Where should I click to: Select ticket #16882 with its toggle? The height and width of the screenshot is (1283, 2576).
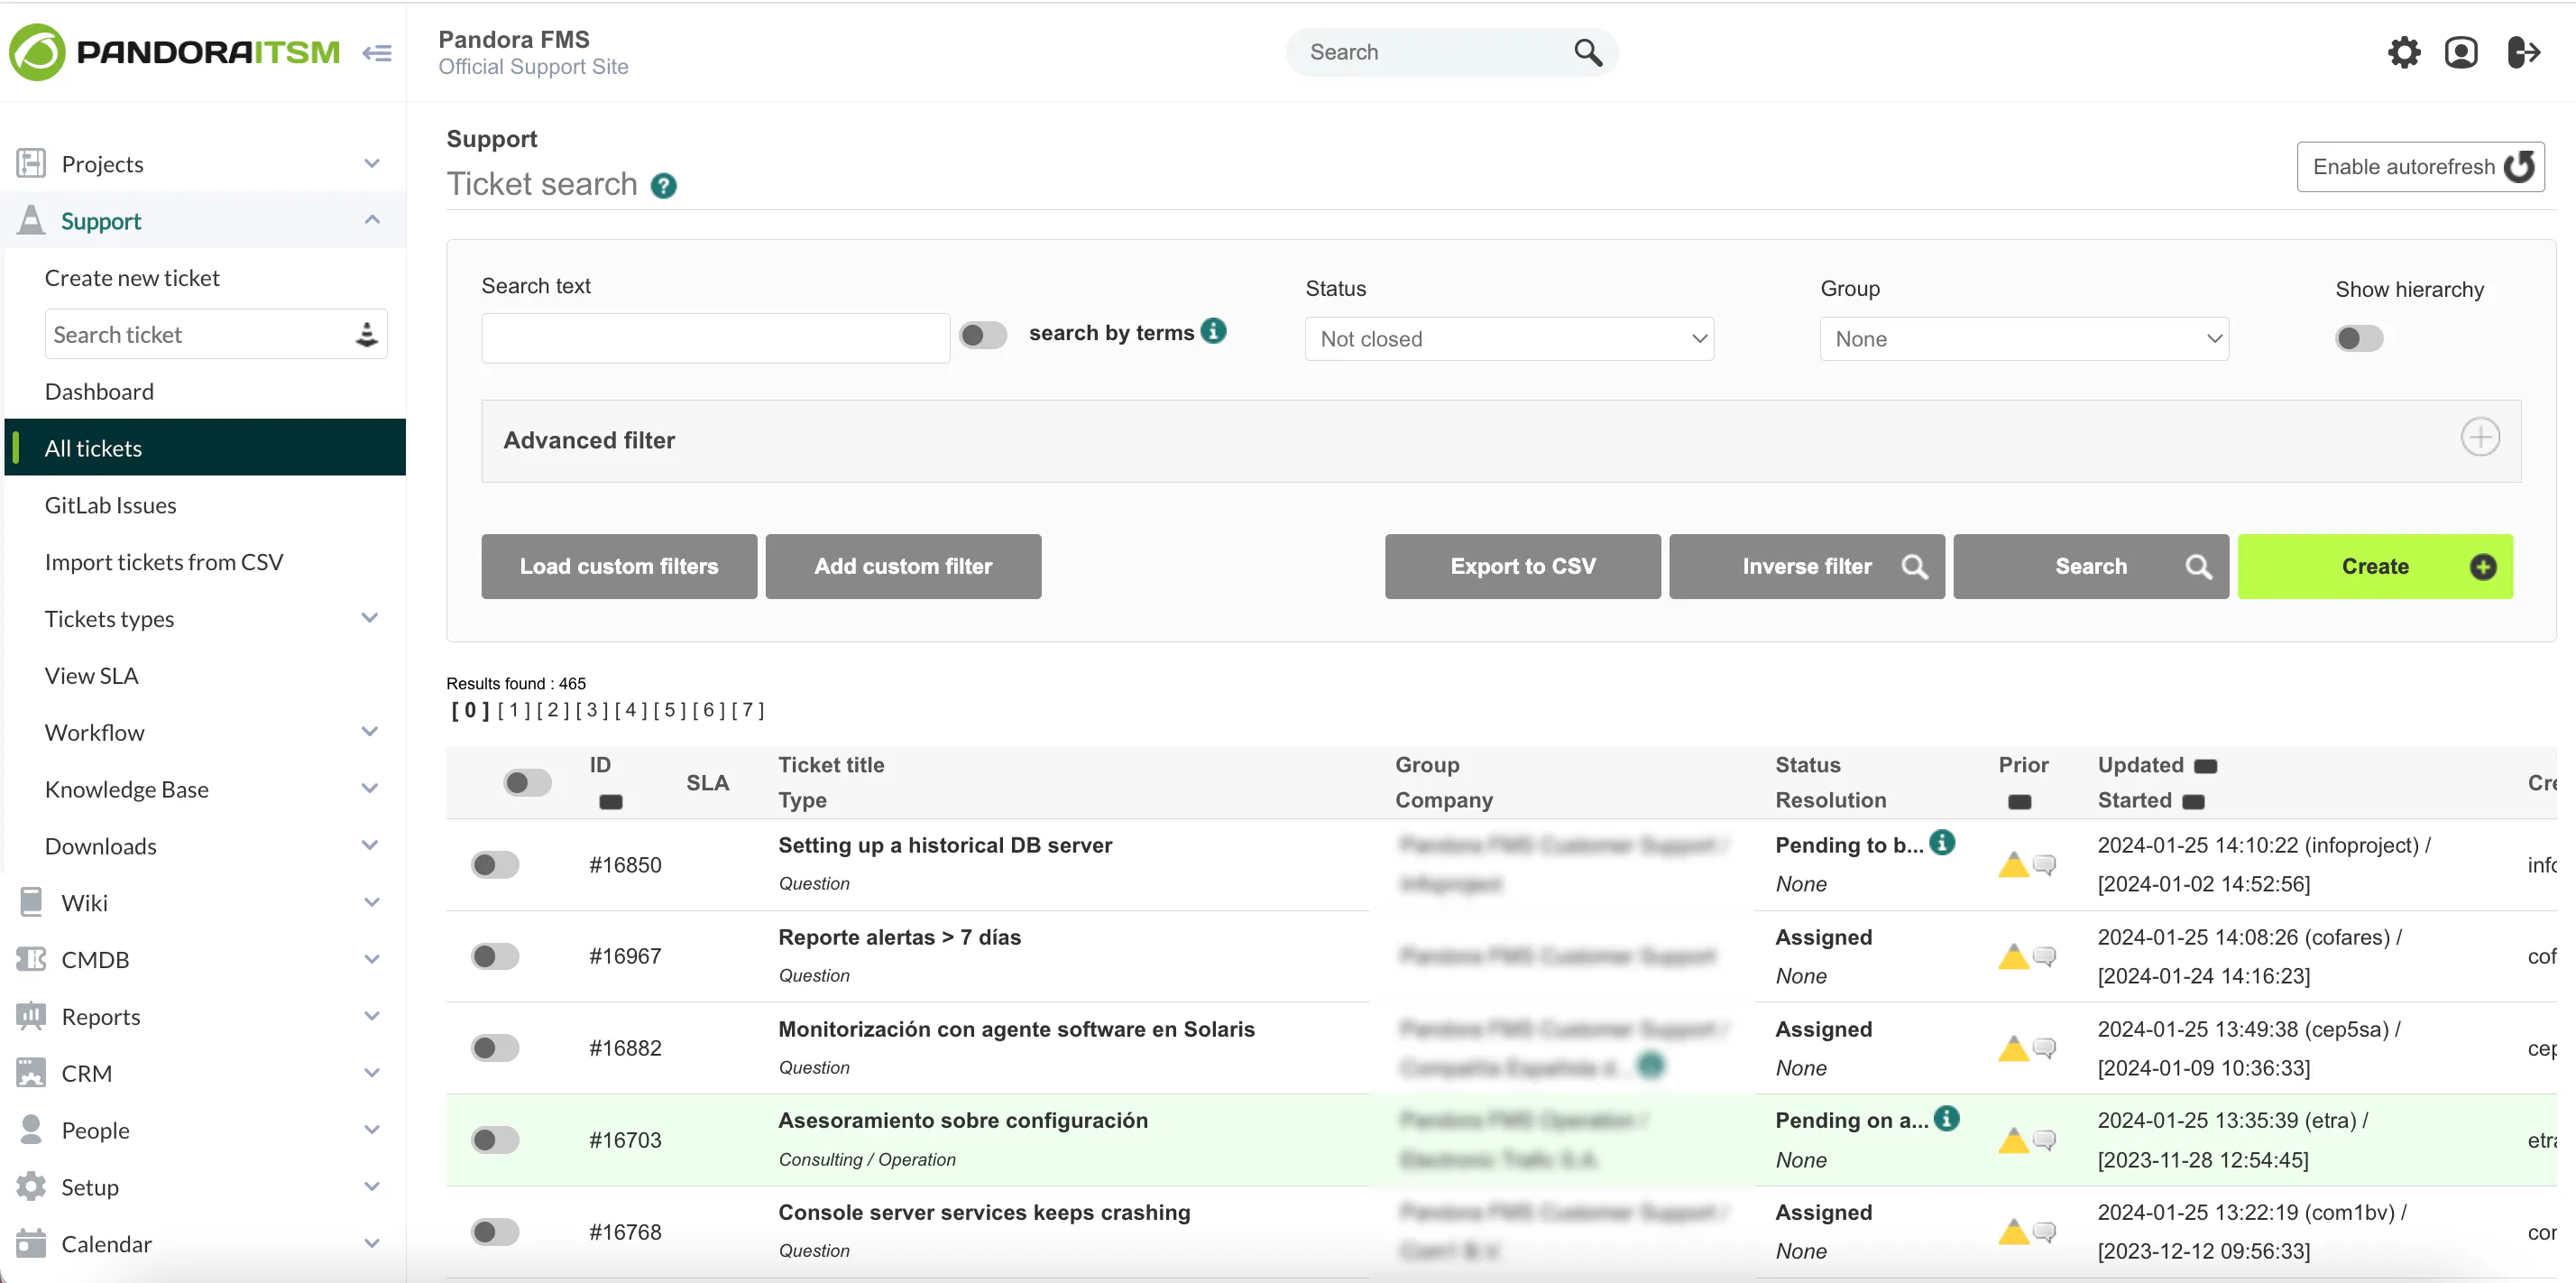click(x=494, y=1048)
